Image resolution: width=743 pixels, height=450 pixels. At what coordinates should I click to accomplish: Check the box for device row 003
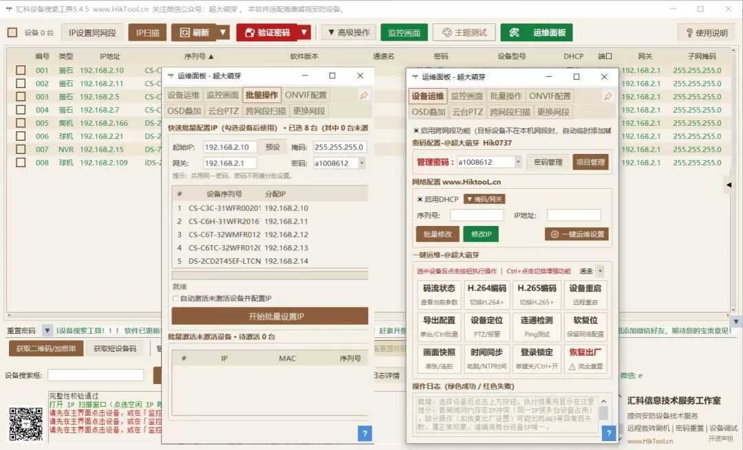(21, 97)
